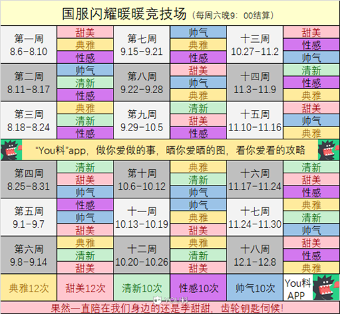Screen dimensions: 340x314
Task: Click 典雅 in the 第三周 row
Action: click(85, 108)
